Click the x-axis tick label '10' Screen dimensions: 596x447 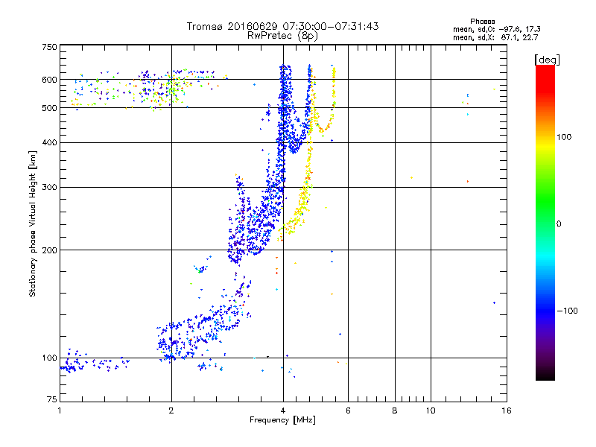(x=431, y=410)
